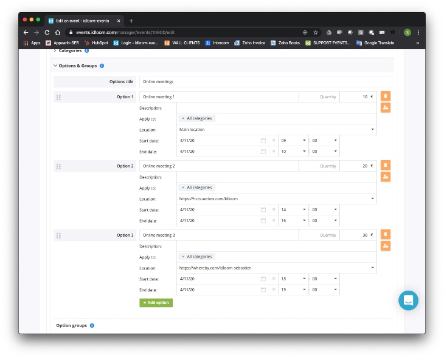The width and height of the screenshot is (444, 358).
Task: Open the browser home page
Action: pos(58,33)
